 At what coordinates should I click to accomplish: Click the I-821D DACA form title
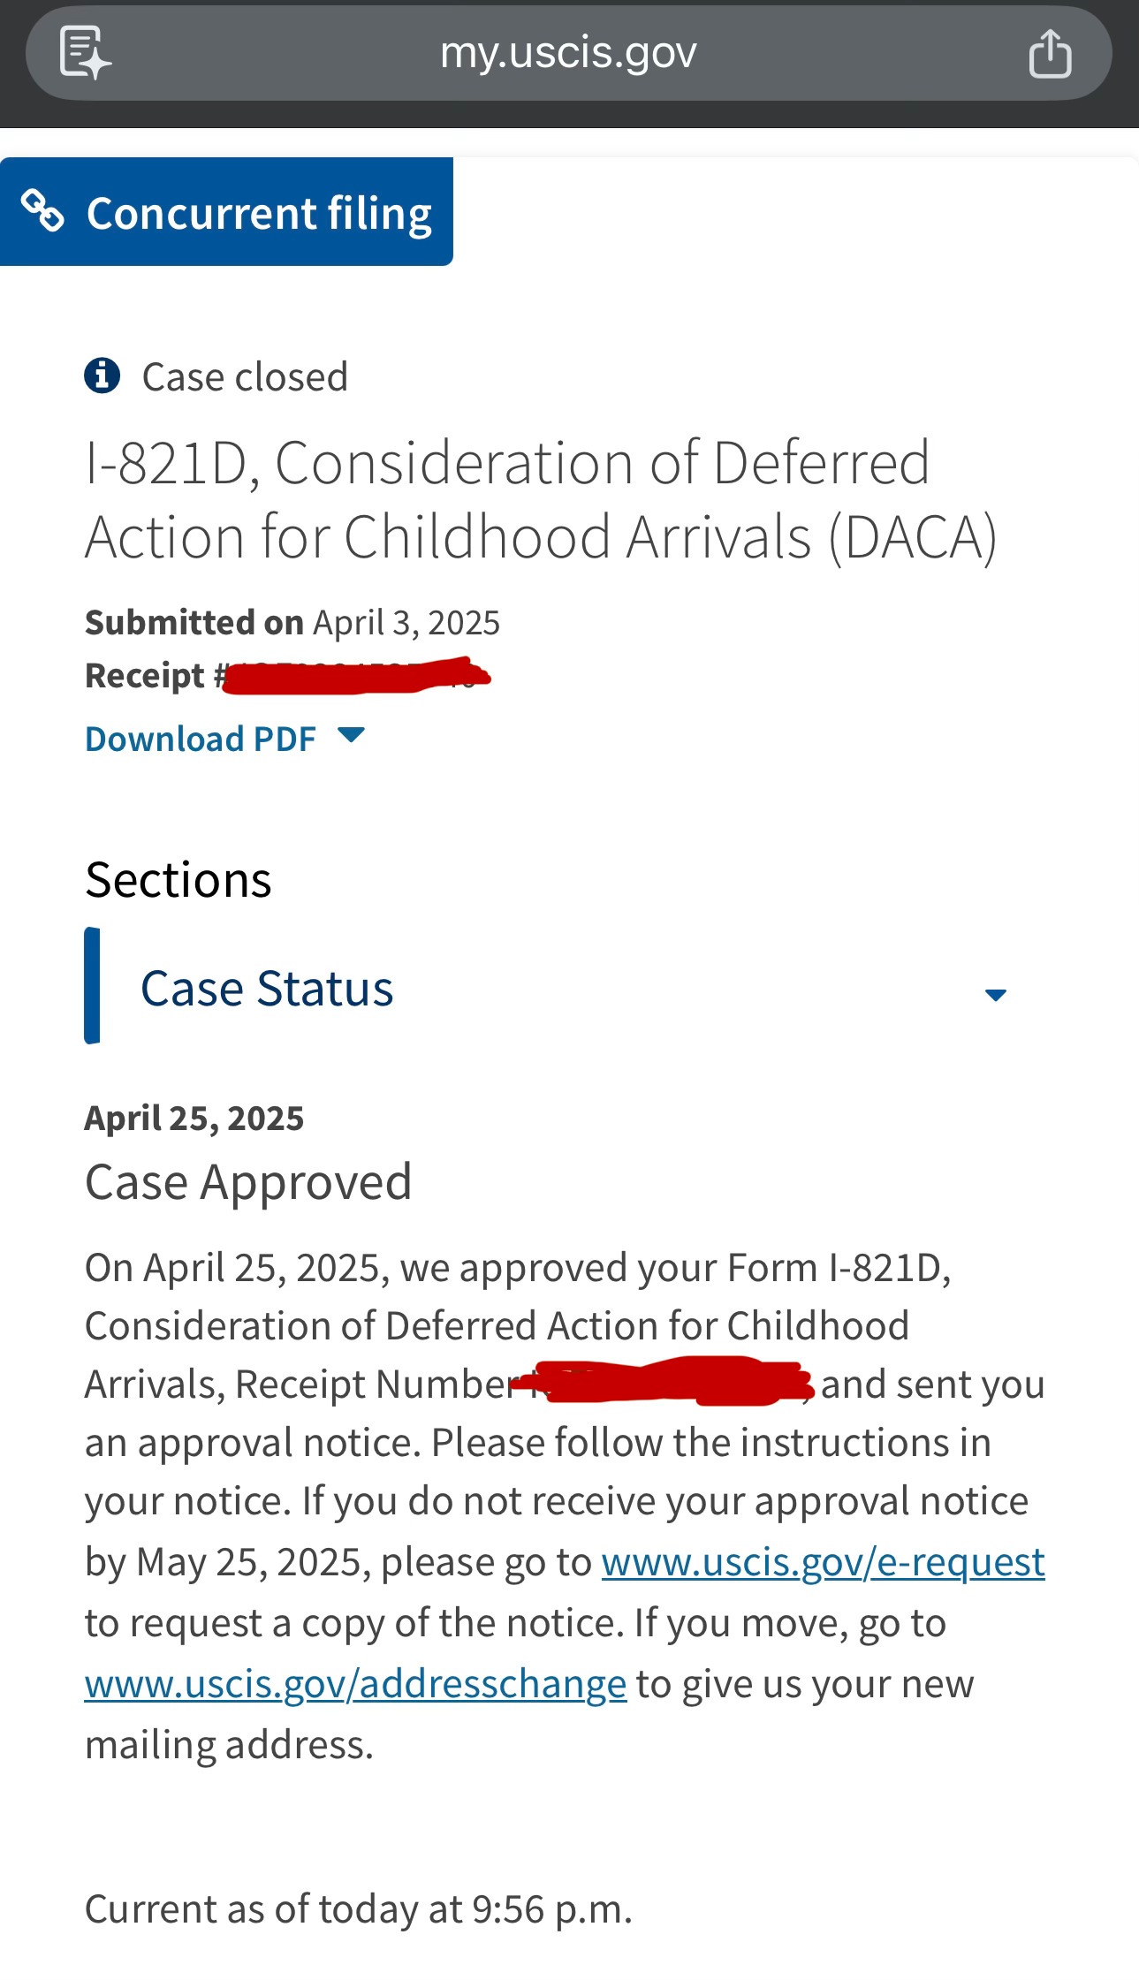point(541,499)
